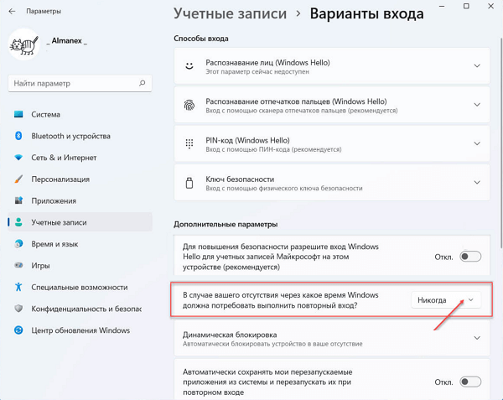
Task: Click the face recognition smiley icon
Action: click(x=189, y=65)
